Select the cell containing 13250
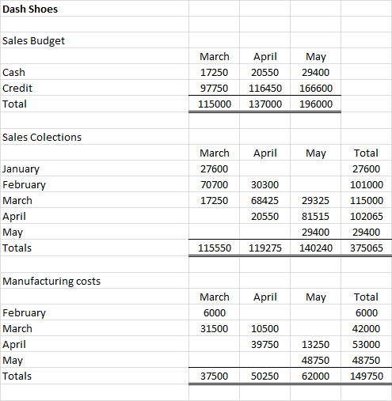The image size is (392, 401). 315,344
